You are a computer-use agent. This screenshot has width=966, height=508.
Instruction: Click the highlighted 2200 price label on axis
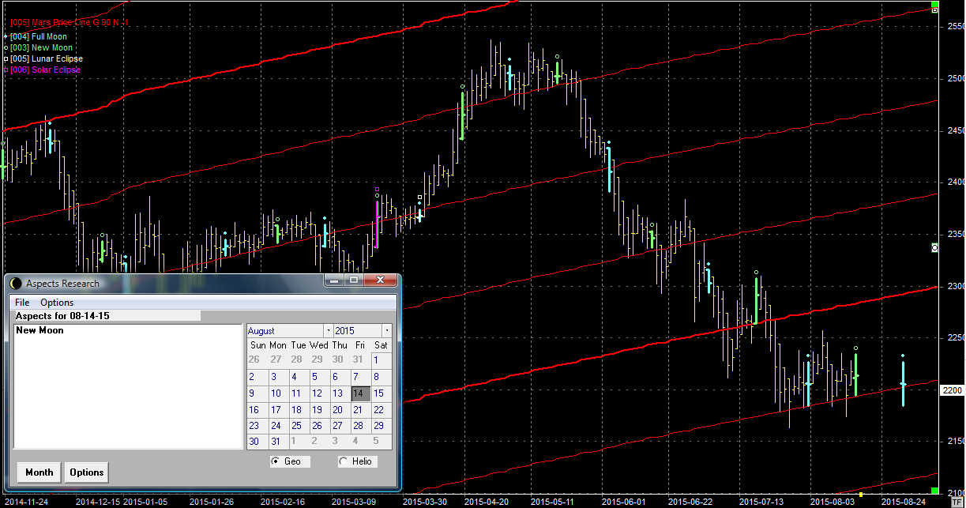click(x=951, y=390)
